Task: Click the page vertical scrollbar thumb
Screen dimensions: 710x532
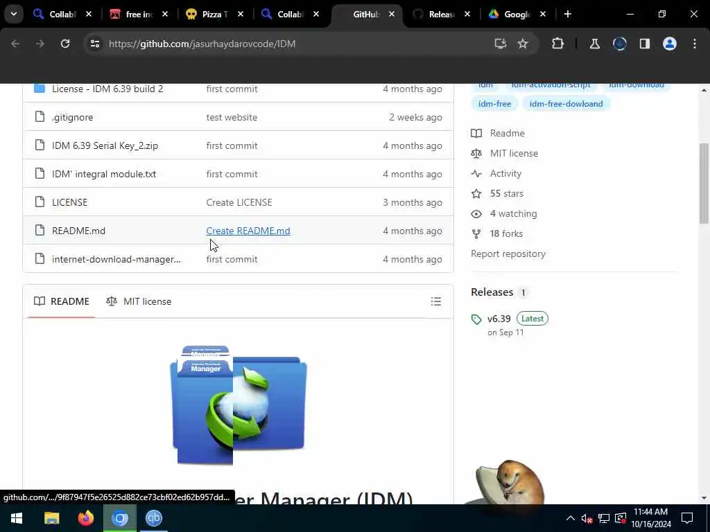Action: tap(704, 183)
